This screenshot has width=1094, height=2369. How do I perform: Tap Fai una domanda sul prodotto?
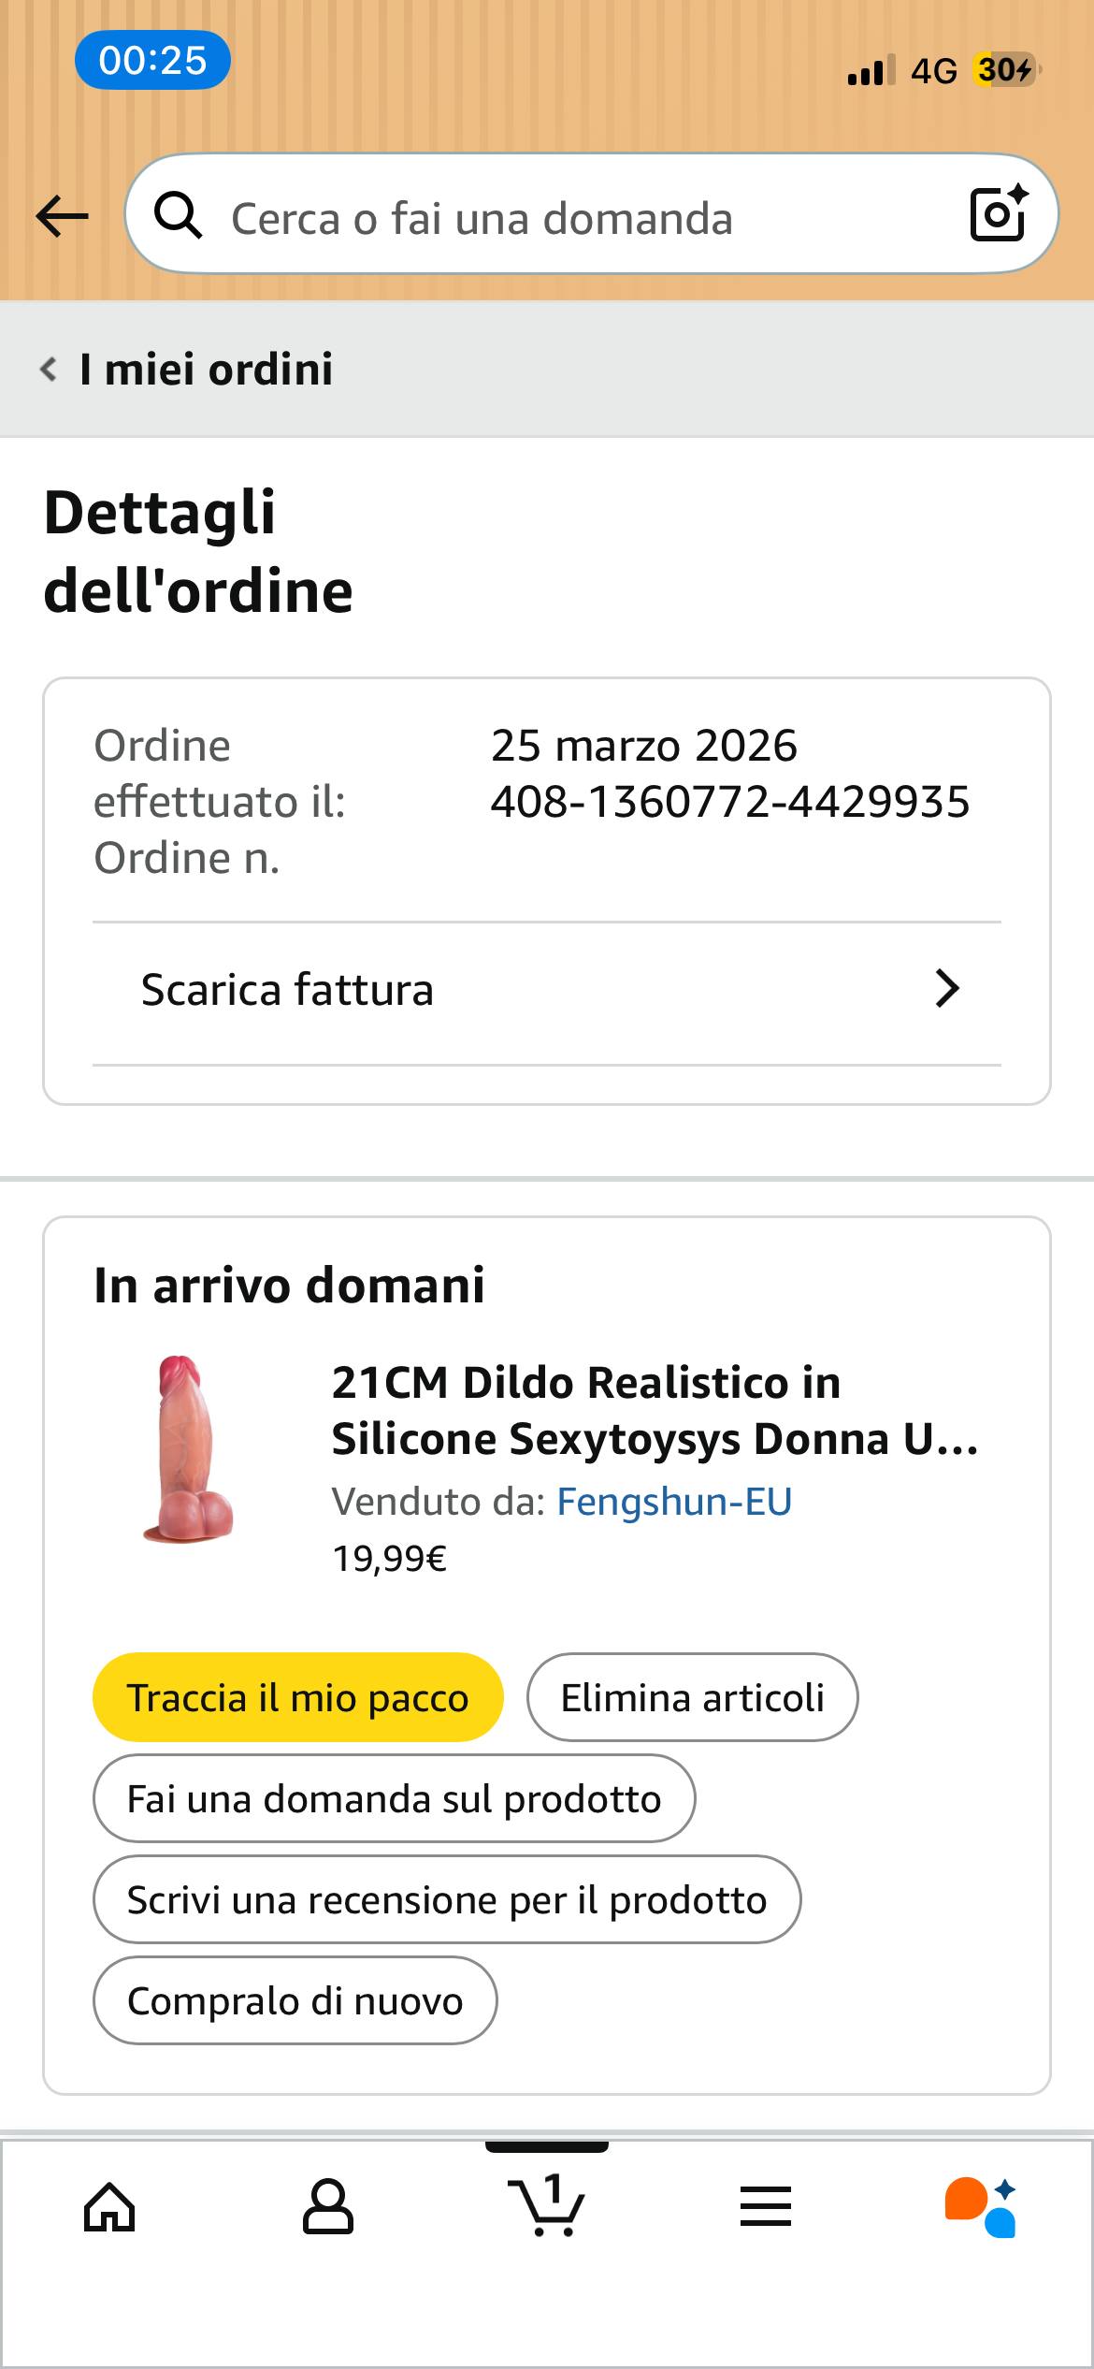tap(394, 1799)
